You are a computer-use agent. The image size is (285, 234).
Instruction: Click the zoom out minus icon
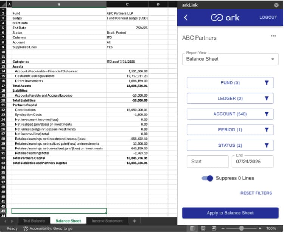point(223,228)
